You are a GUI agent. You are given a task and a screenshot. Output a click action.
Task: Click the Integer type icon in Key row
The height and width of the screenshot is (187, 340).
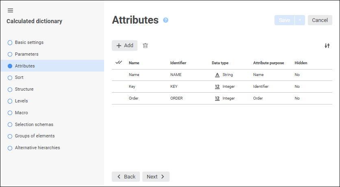click(217, 87)
